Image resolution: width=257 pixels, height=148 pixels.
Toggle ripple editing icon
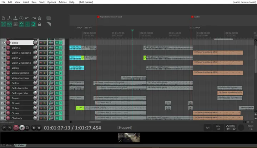15,24
